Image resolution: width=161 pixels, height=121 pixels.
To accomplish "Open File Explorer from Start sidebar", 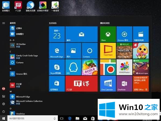I will (3, 96).
